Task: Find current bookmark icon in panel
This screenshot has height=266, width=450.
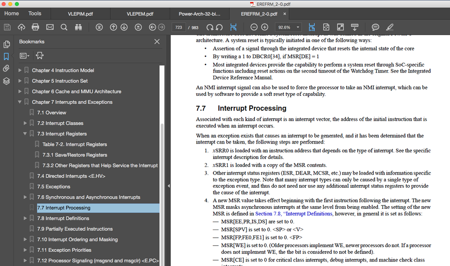Action: pos(40,55)
